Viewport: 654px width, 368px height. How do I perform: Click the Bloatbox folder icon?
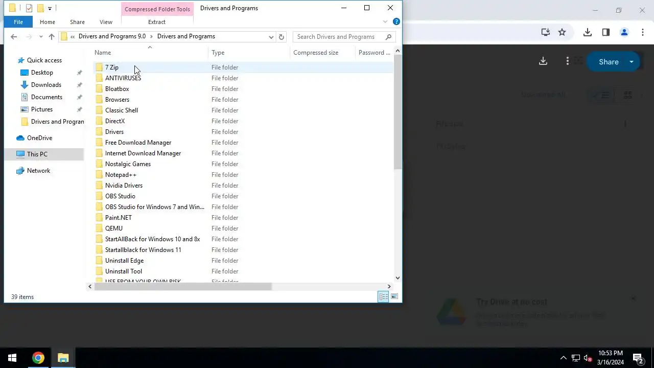click(99, 89)
